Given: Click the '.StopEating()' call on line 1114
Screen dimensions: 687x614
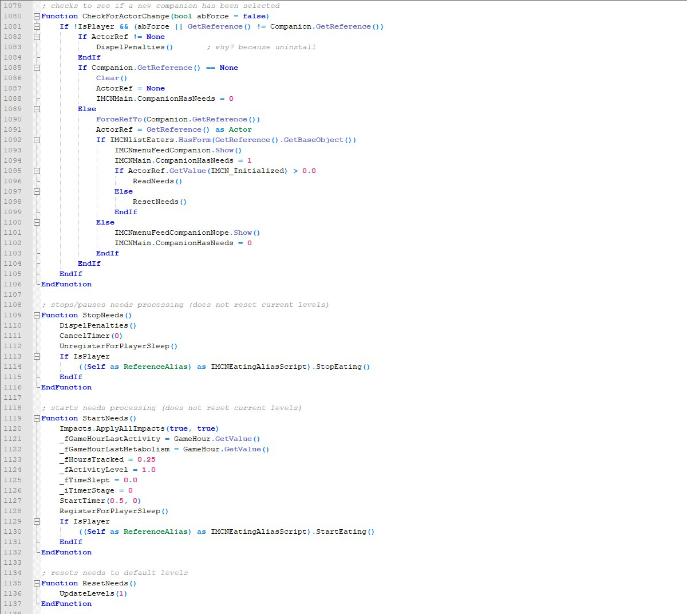Looking at the screenshot, I should [x=341, y=367].
